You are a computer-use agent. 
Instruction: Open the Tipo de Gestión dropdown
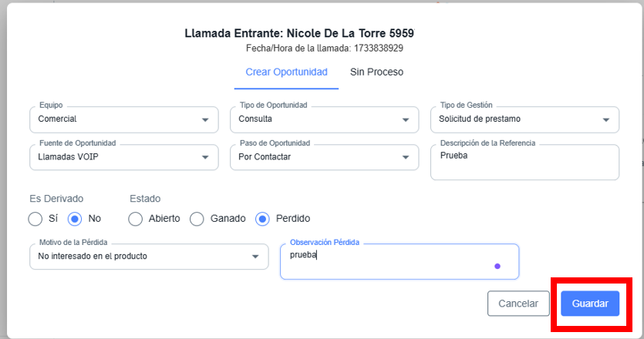606,119
